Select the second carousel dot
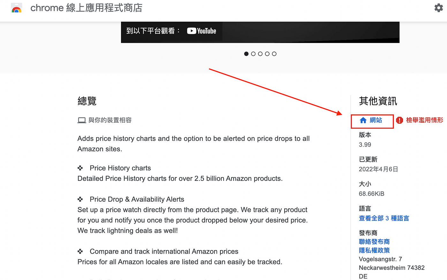Image resolution: width=447 pixels, height=280 pixels. tap(253, 54)
